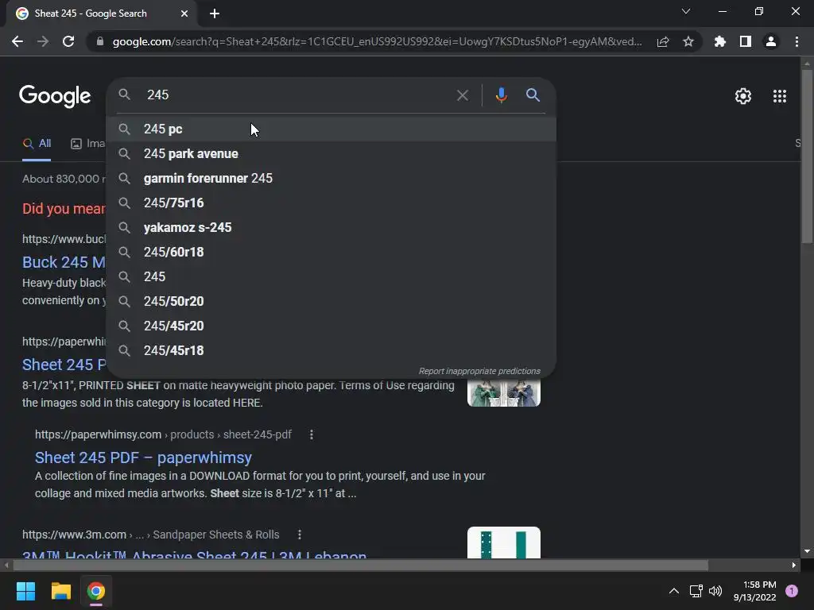Click the paperwhimsy result thumbnail image
This screenshot has width=814, height=610.
coord(503,392)
